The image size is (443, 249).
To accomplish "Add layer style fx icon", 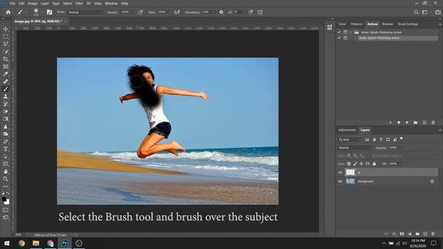I will 395,234.
